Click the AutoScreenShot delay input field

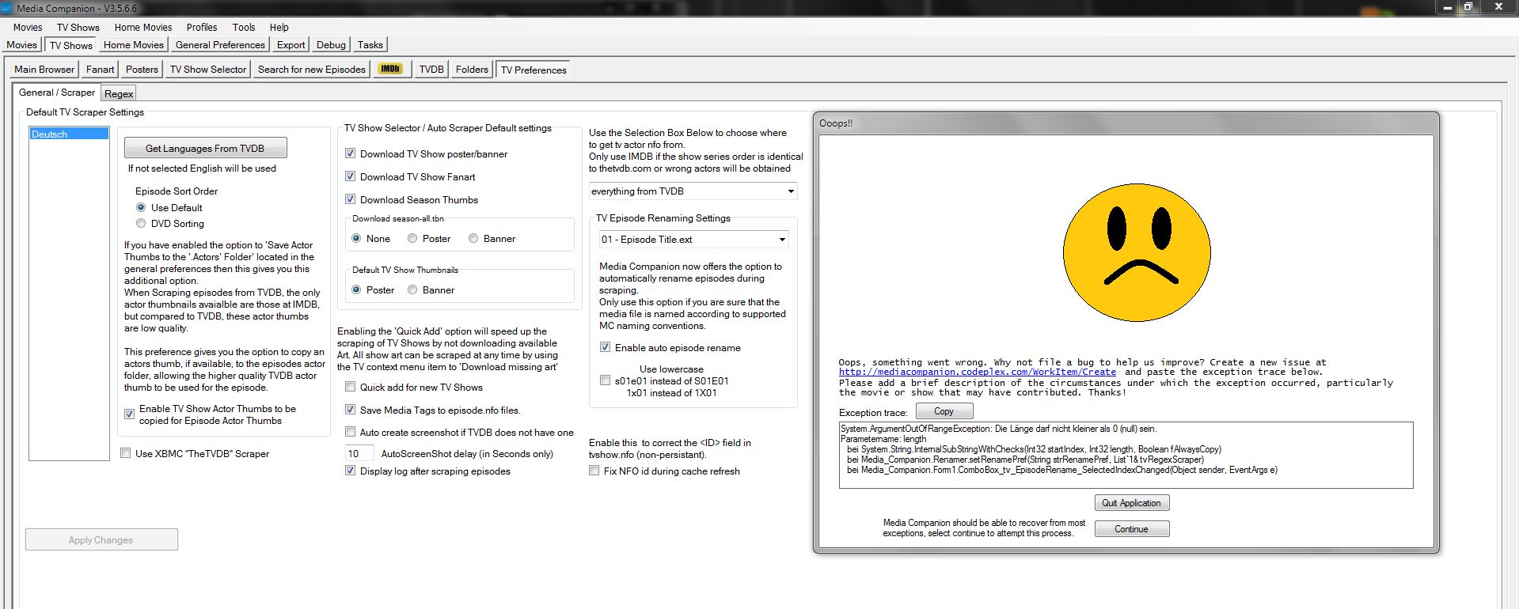click(x=360, y=453)
